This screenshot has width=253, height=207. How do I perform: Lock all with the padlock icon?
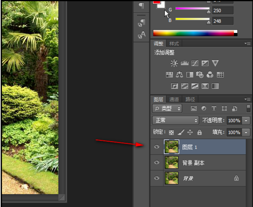199,132
